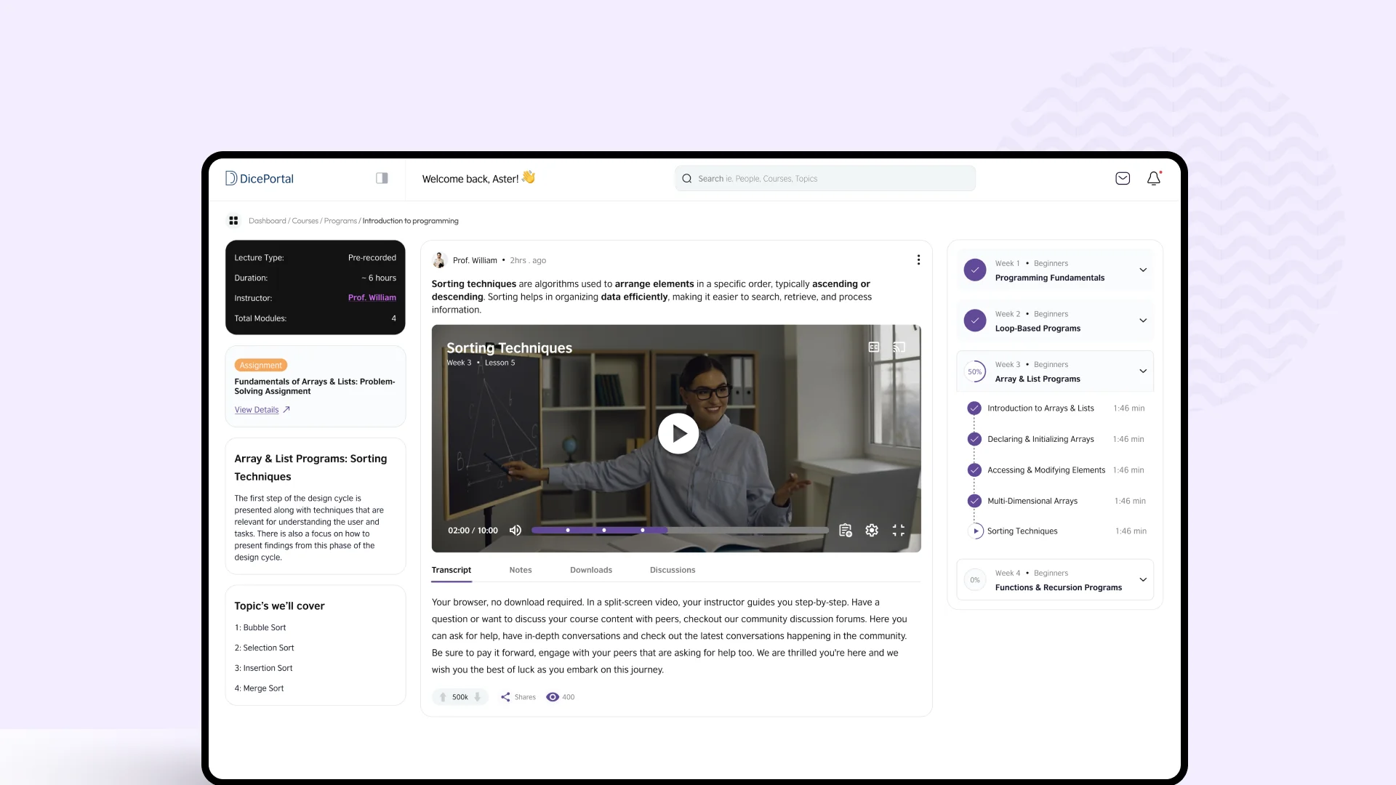Mute the video volume

pos(516,531)
